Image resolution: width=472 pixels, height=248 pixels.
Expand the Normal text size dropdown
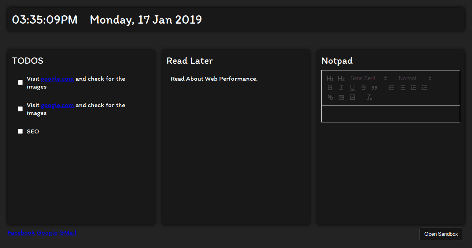[415, 78]
